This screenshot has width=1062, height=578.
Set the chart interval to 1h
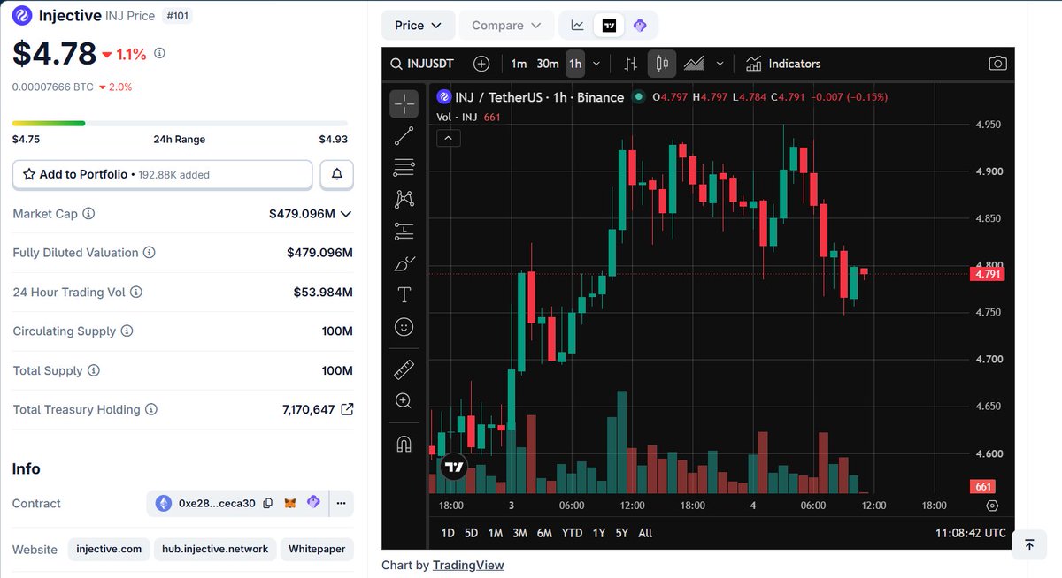575,64
